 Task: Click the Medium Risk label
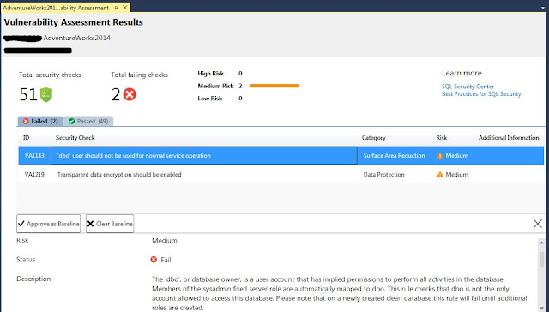click(215, 86)
